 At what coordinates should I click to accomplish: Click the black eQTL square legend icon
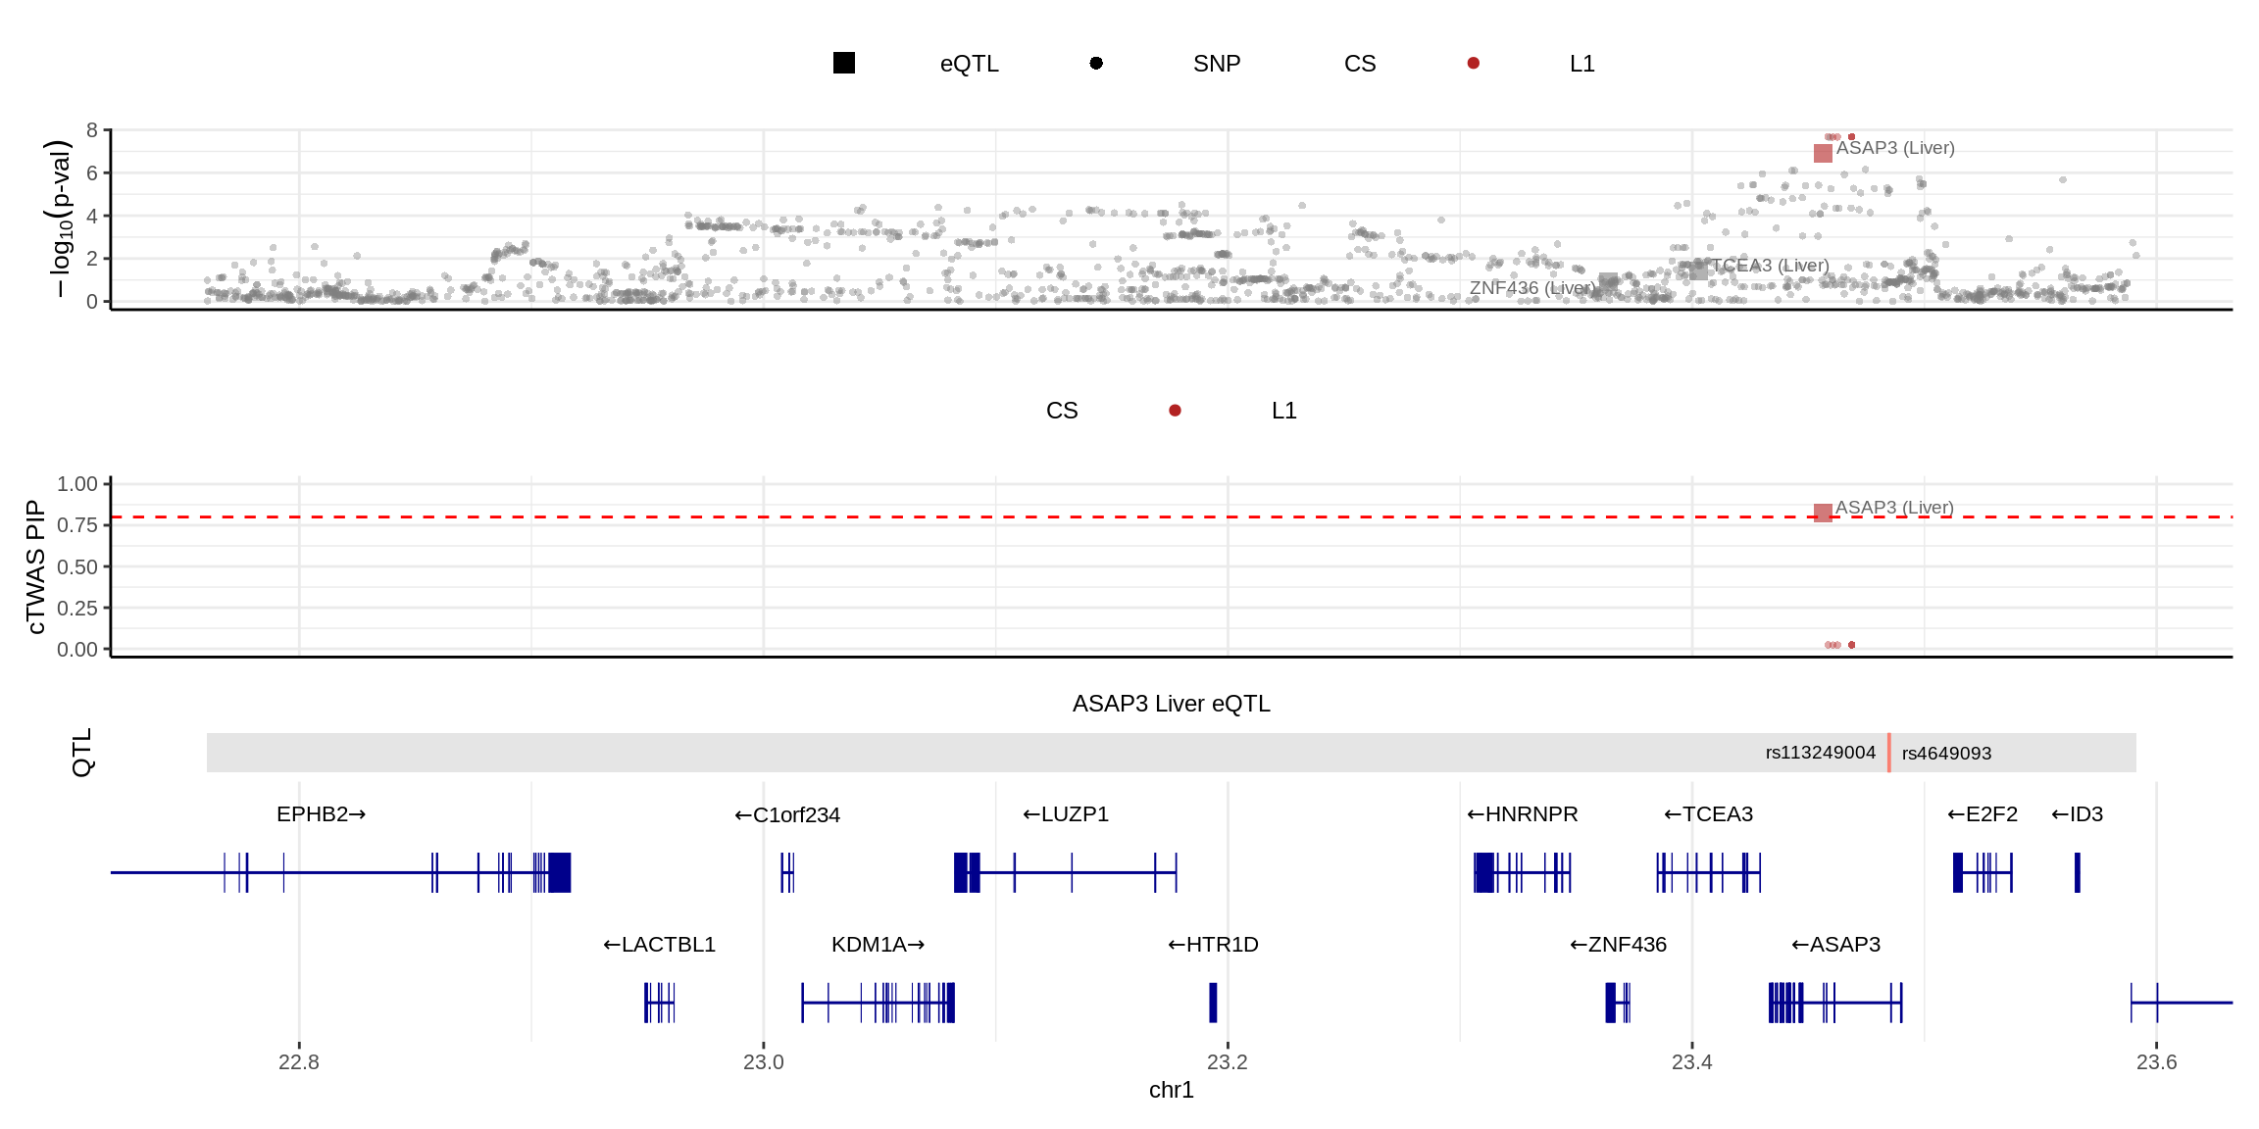pos(843,64)
